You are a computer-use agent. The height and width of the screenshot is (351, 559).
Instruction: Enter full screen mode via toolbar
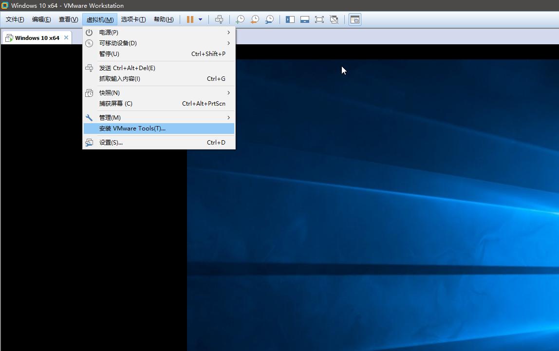point(319,19)
